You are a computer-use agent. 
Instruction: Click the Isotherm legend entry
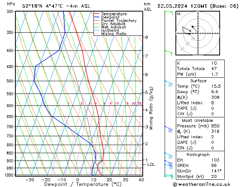click(107, 30)
